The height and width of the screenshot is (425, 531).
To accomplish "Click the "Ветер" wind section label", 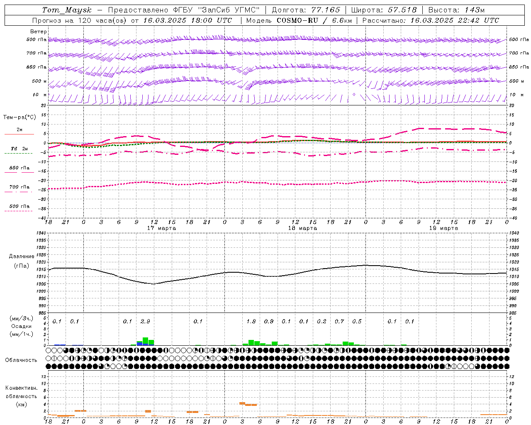I will [39, 32].
